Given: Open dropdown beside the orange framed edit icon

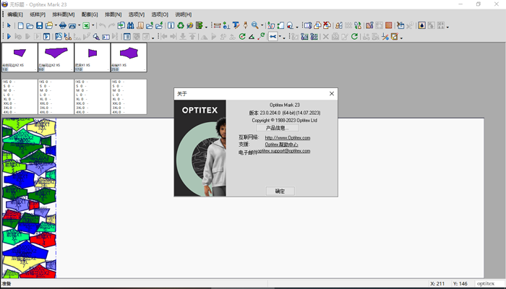Looking at the screenshot, I should 401,38.
